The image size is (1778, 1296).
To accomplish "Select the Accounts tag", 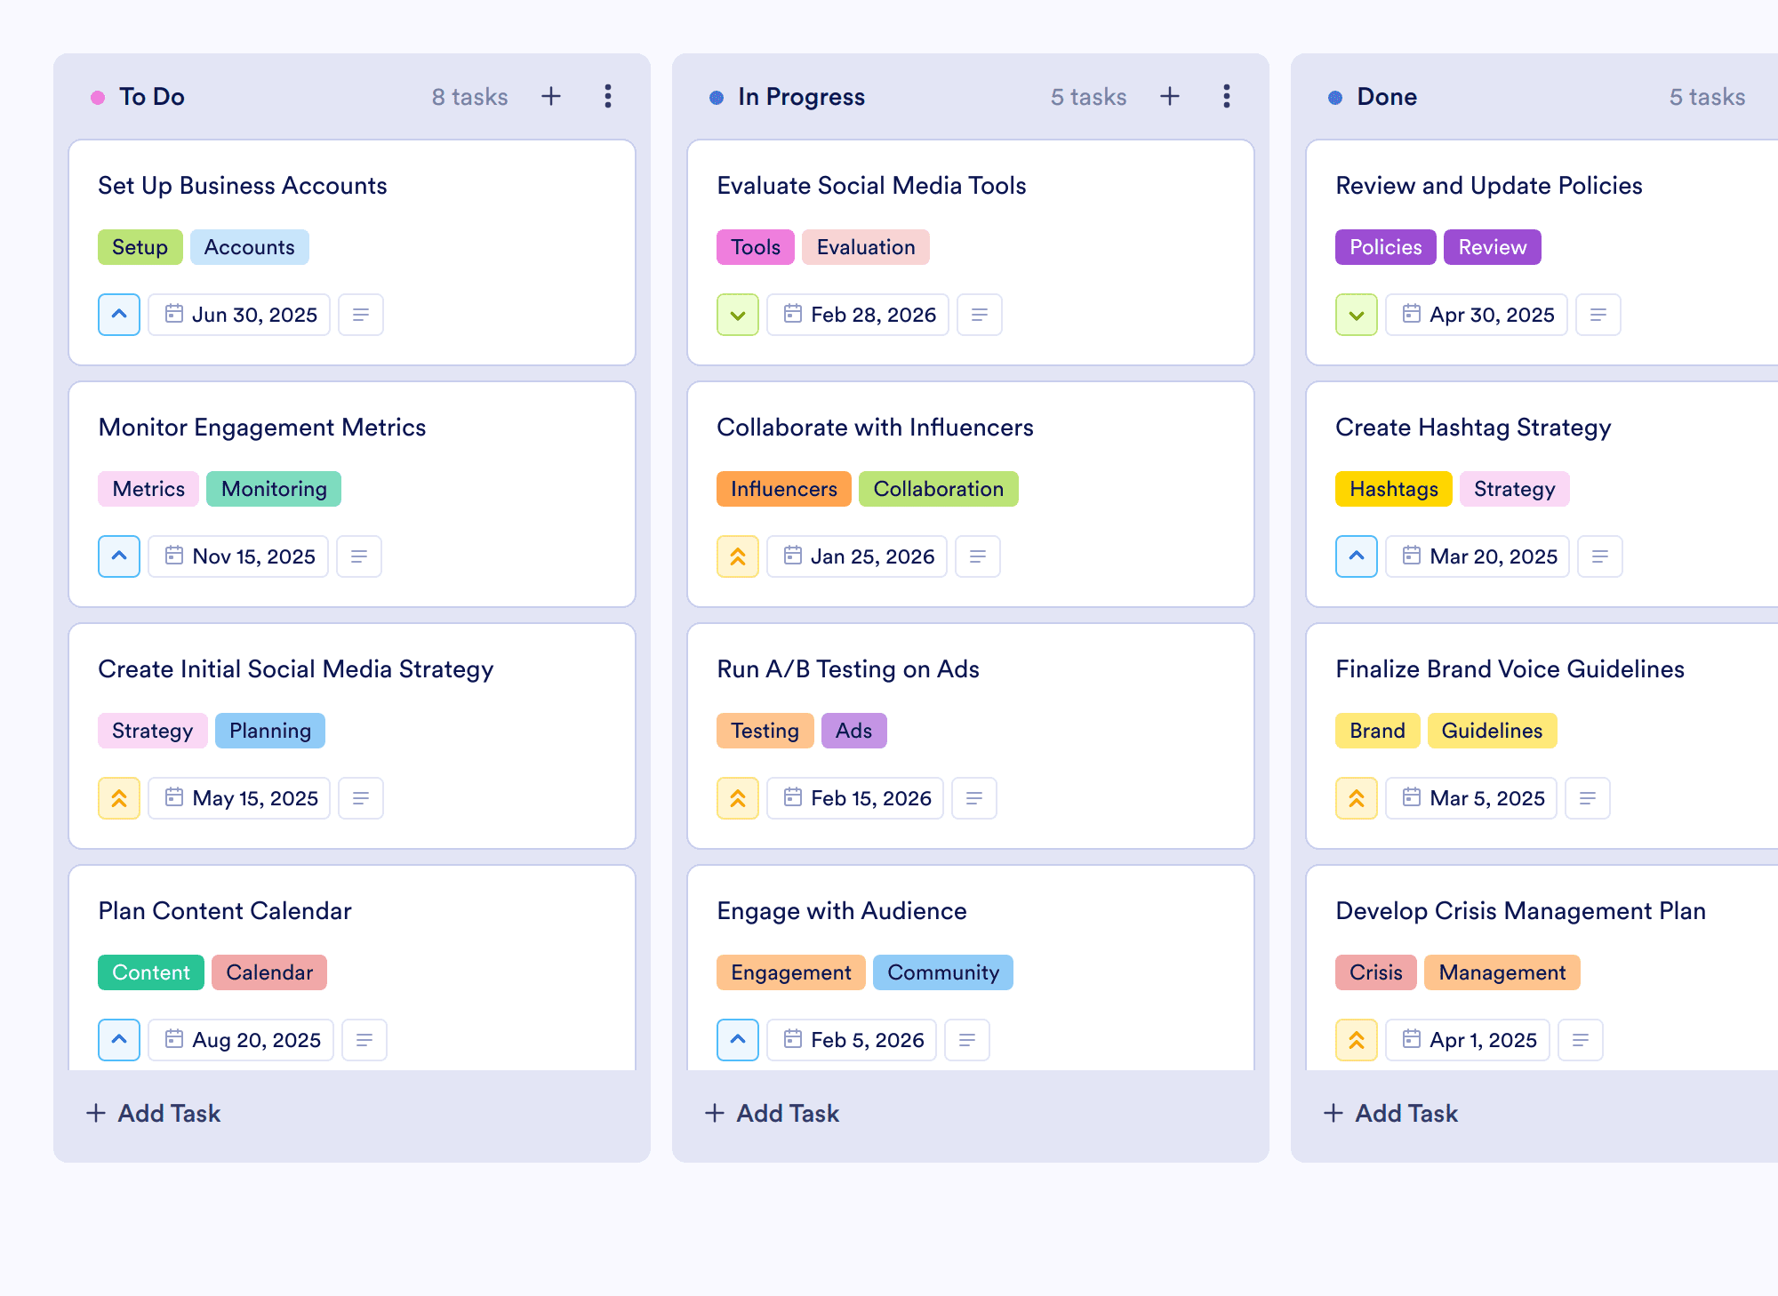I will (x=249, y=247).
